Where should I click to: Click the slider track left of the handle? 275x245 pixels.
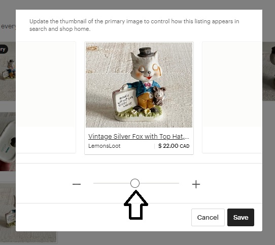coord(112,183)
